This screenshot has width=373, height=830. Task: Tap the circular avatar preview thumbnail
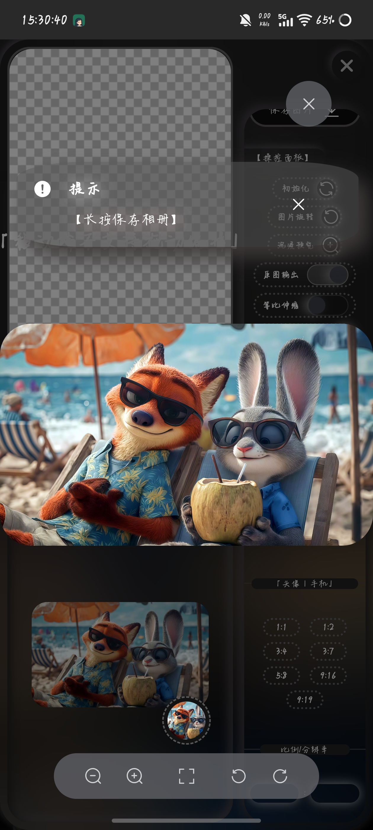(187, 720)
